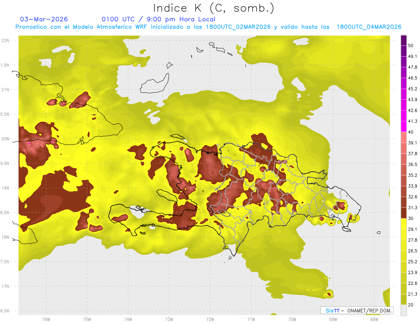The width and height of the screenshot is (420, 324).
Task: Click the legend value "43.9"
Action: point(413,100)
